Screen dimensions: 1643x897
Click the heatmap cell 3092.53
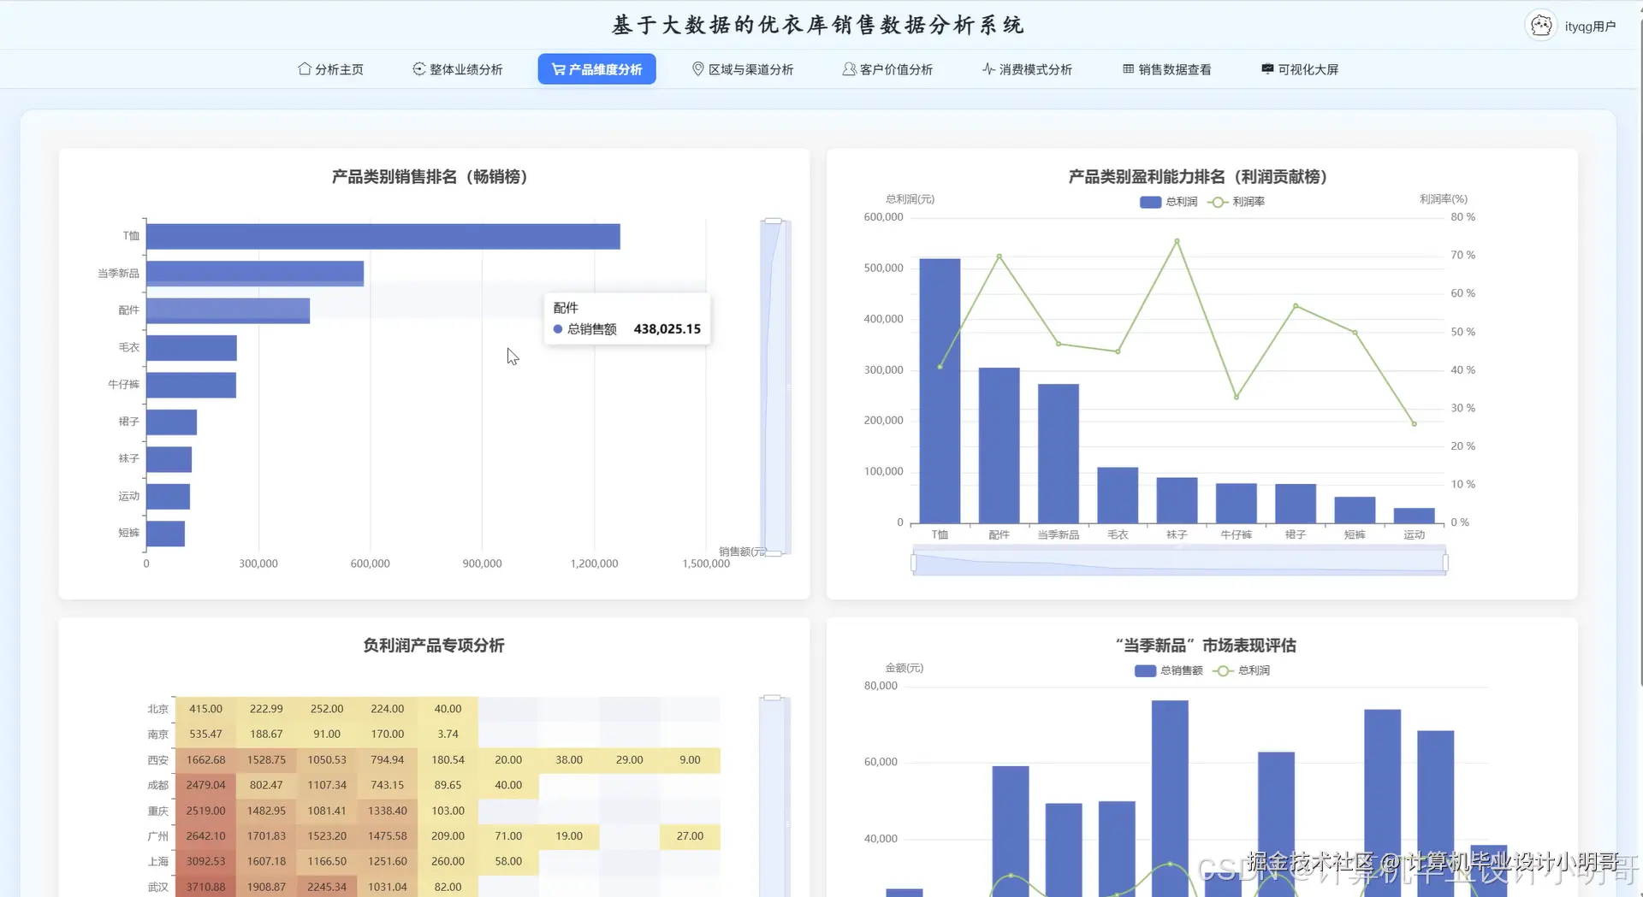tap(205, 862)
